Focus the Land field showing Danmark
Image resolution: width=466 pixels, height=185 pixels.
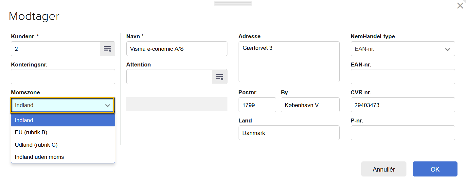click(289, 133)
